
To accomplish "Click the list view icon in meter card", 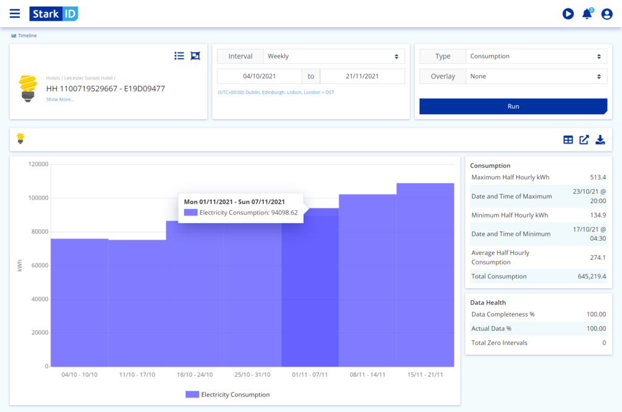I will (x=179, y=56).
